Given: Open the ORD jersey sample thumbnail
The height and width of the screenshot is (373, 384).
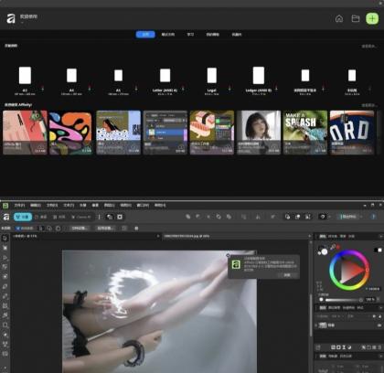Looking at the screenshot, I should (352, 133).
